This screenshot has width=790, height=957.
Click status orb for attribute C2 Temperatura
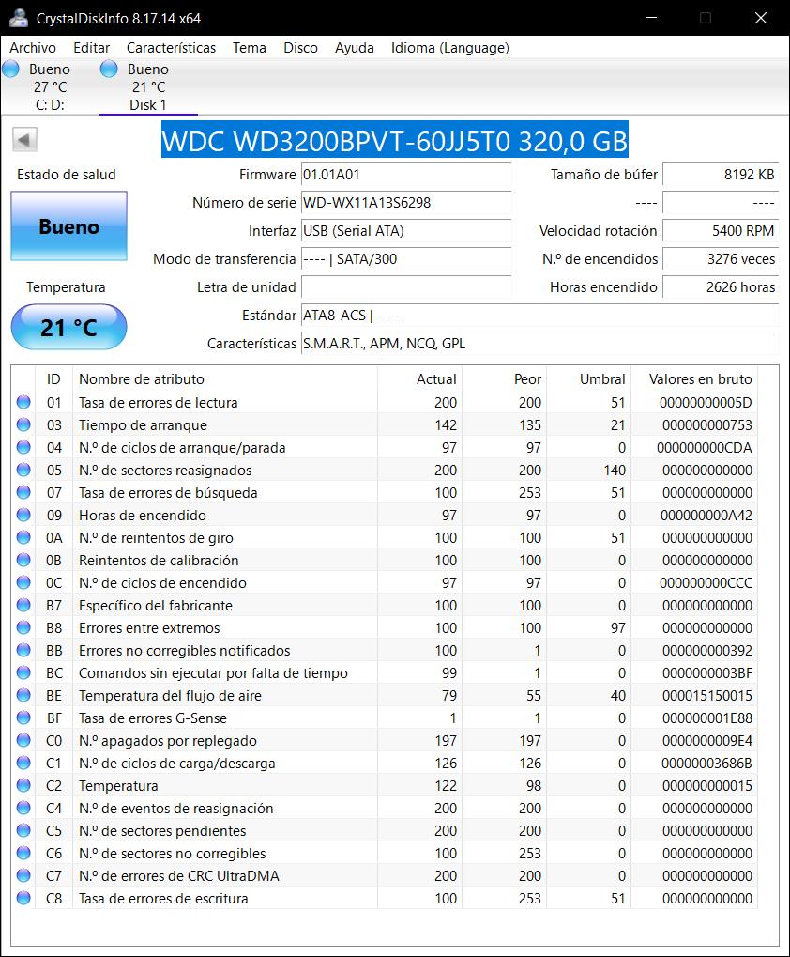click(23, 785)
